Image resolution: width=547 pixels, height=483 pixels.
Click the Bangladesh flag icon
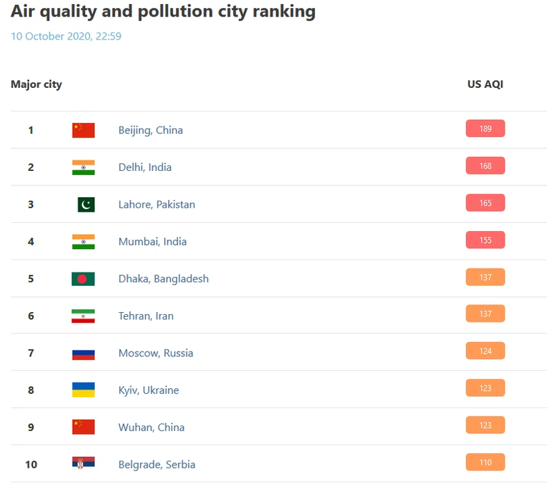[83, 279]
